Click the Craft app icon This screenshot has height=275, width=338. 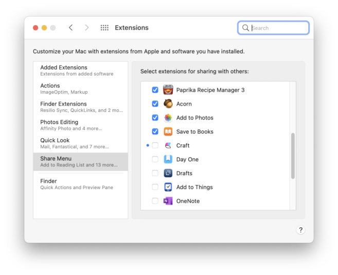pyautogui.click(x=168, y=146)
